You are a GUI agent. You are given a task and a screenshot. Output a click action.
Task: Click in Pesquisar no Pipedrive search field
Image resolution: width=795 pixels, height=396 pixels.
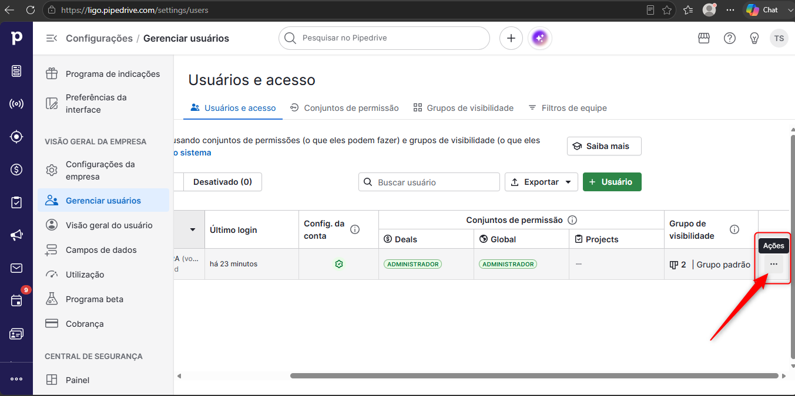384,38
